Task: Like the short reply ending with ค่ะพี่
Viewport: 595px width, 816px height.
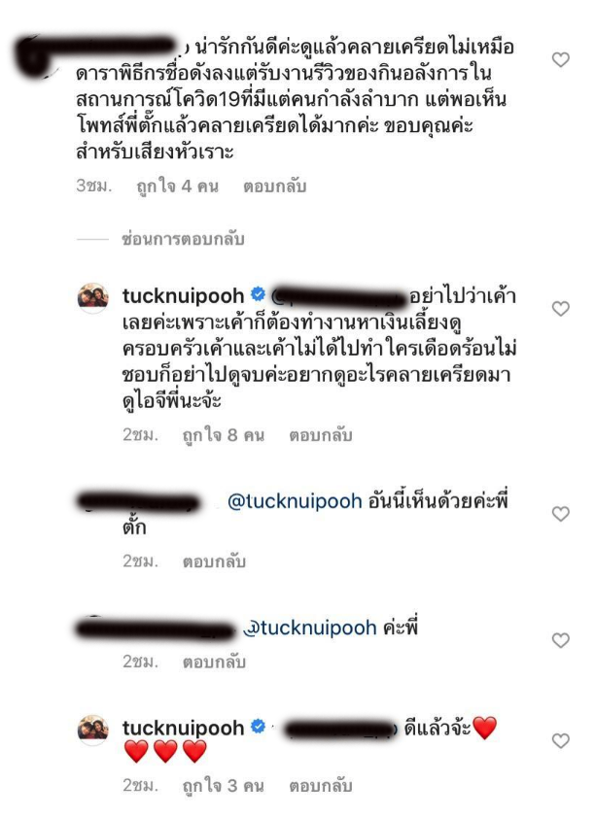Action: pos(561,640)
